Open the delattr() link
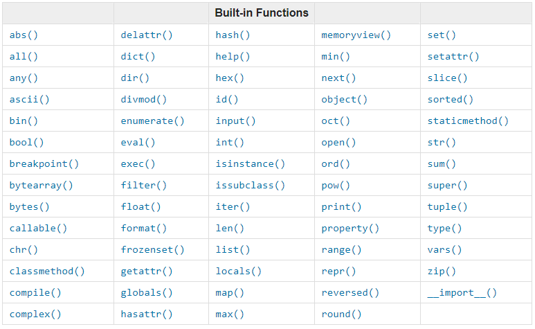The height and width of the screenshot is (329, 535). coord(147,35)
